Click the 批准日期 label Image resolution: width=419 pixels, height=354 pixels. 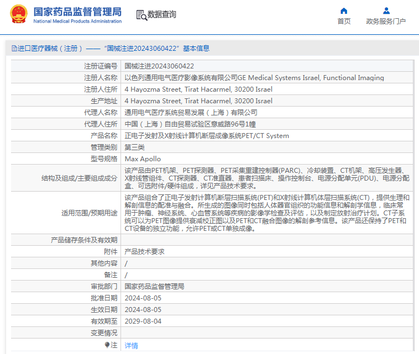pyautogui.click(x=104, y=298)
